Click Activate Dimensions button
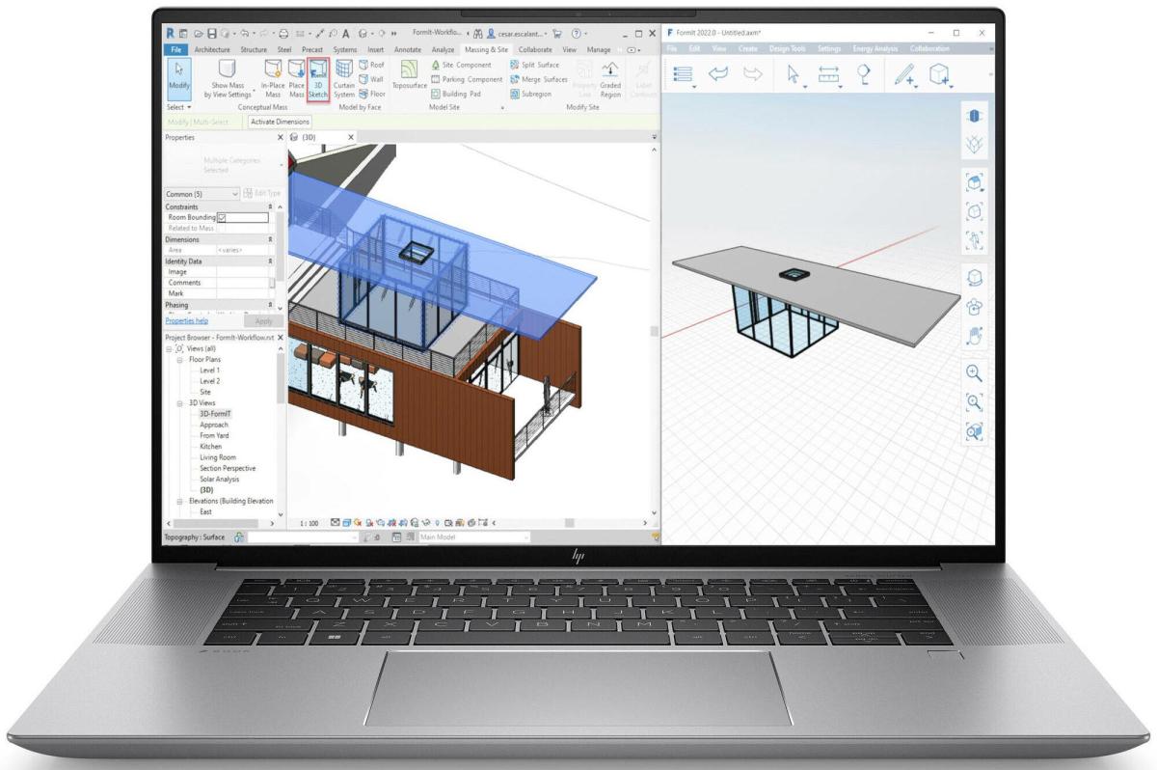The height and width of the screenshot is (770, 1157). click(x=280, y=123)
